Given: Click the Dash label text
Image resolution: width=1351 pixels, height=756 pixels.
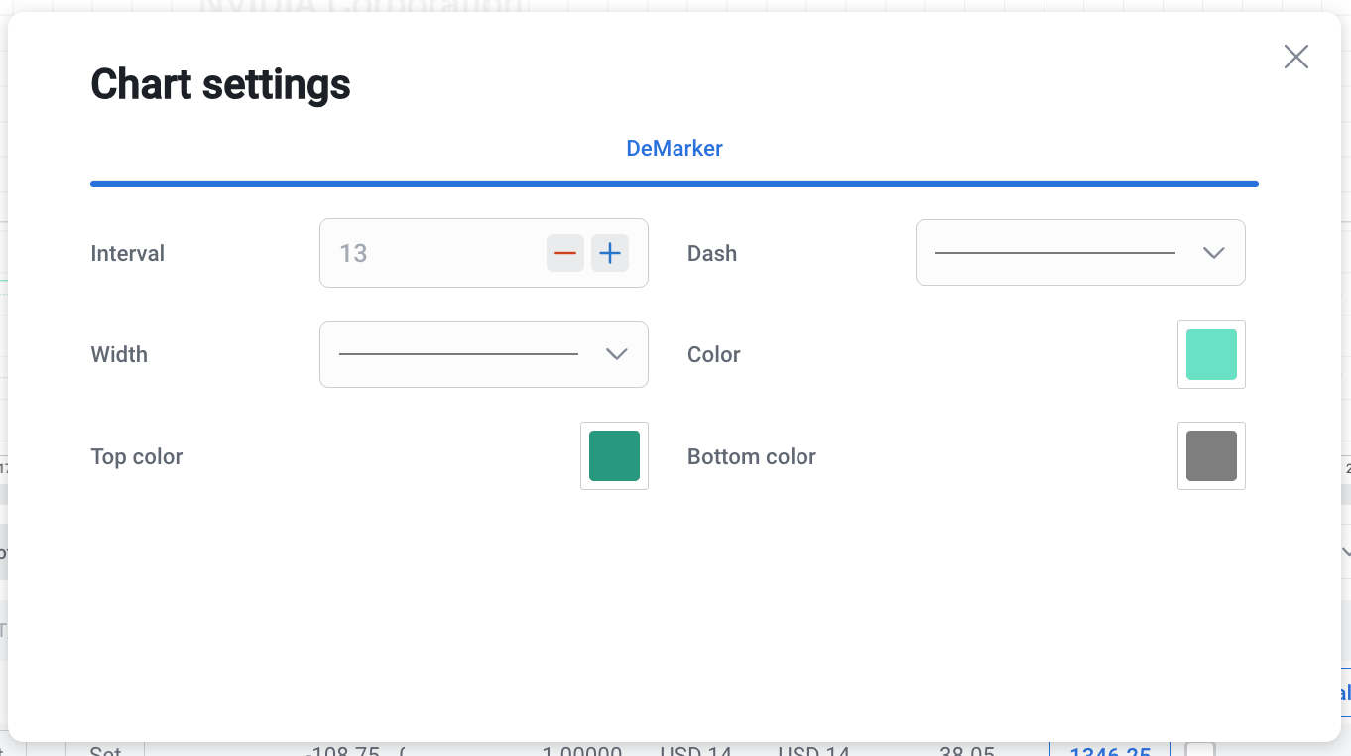Looking at the screenshot, I should [x=711, y=253].
